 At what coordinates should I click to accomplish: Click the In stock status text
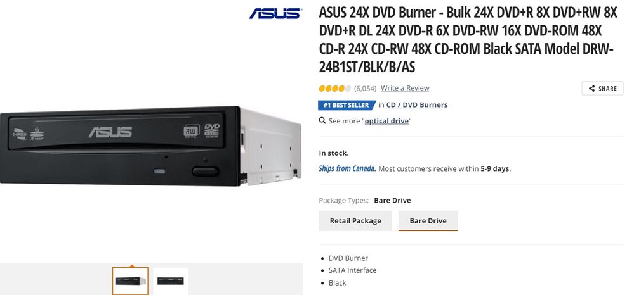[x=334, y=153]
